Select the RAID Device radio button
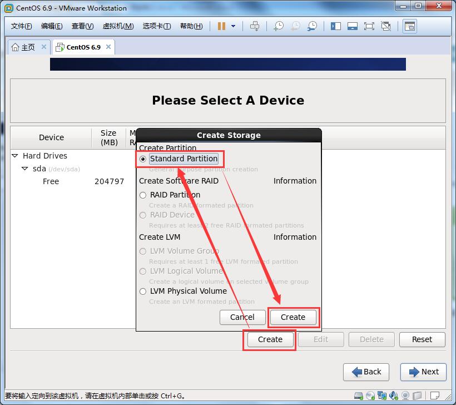 pyautogui.click(x=143, y=215)
